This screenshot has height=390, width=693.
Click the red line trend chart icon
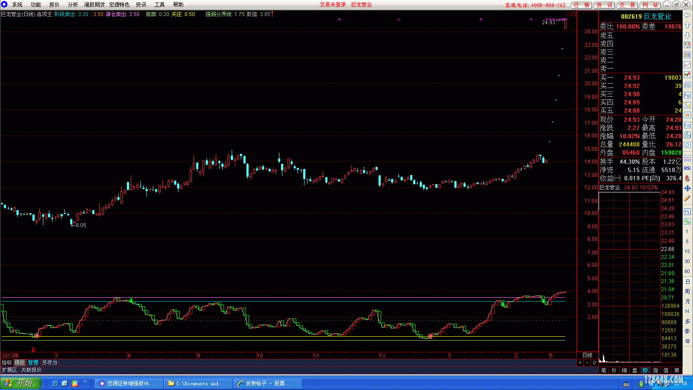pyautogui.click(x=687, y=65)
